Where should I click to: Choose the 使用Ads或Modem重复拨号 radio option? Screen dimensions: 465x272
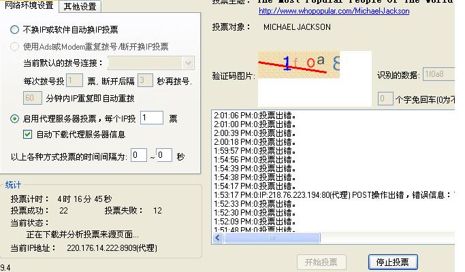[15, 47]
